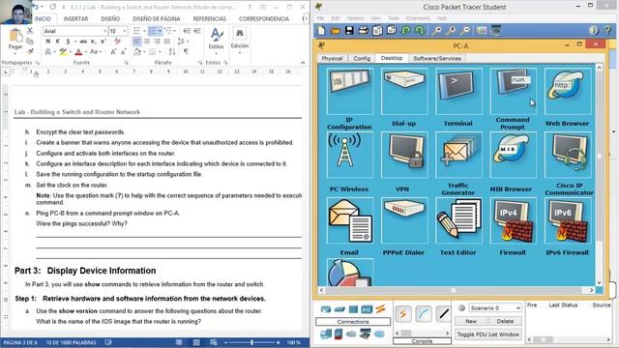The height and width of the screenshot is (348, 619).
Task: Open the VPN application
Action: (404, 155)
